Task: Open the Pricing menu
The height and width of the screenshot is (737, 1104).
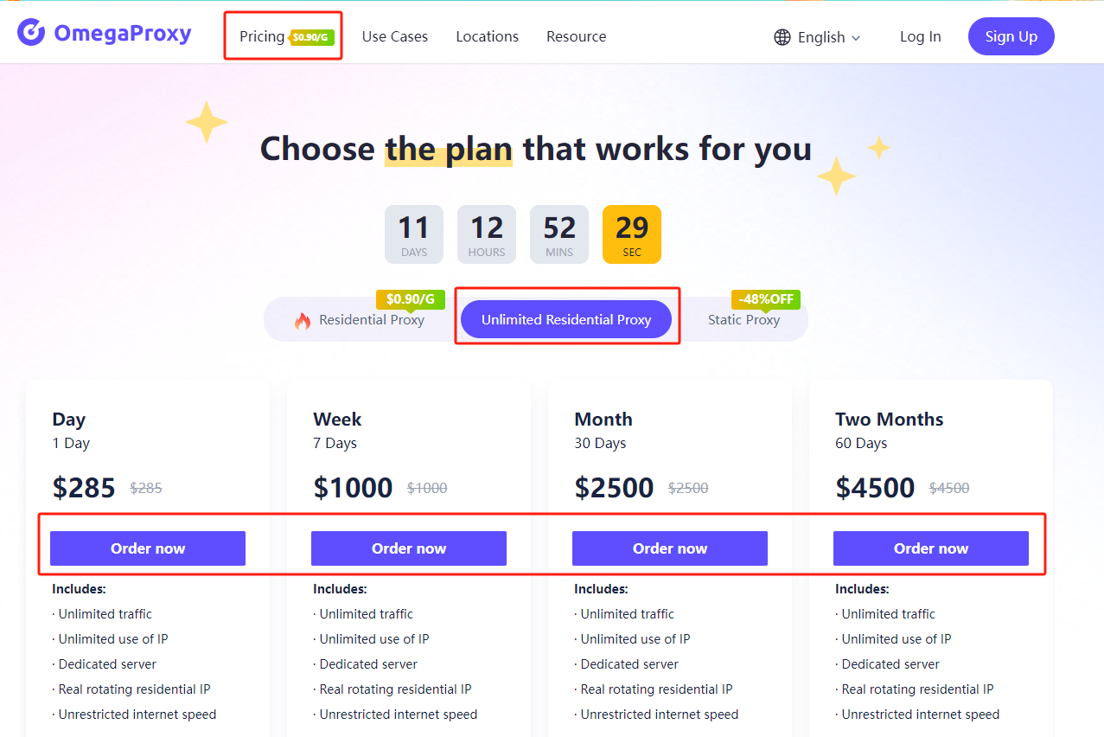Action: 262,36
